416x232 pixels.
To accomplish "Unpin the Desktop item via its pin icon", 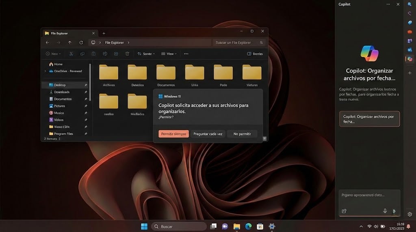I will click(86, 85).
